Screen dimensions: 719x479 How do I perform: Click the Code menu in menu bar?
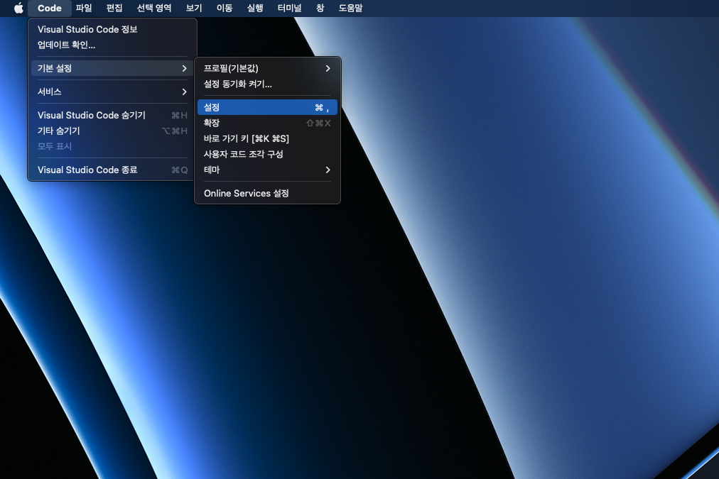point(50,9)
